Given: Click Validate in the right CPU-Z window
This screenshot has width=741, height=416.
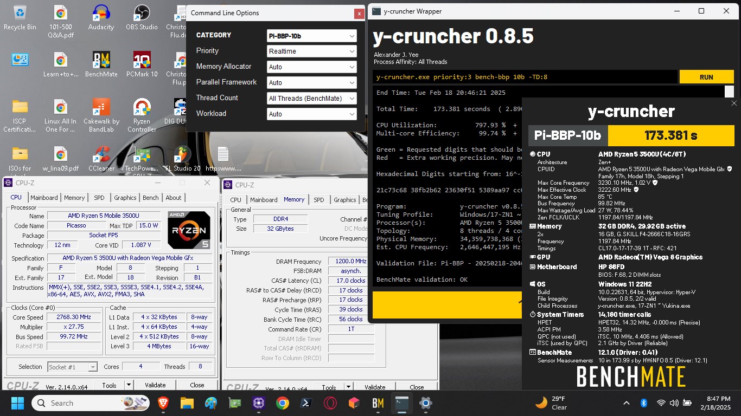Looking at the screenshot, I should 375,387.
